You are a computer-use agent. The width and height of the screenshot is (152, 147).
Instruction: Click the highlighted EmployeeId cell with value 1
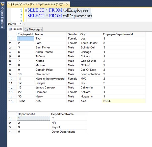coord(26,38)
